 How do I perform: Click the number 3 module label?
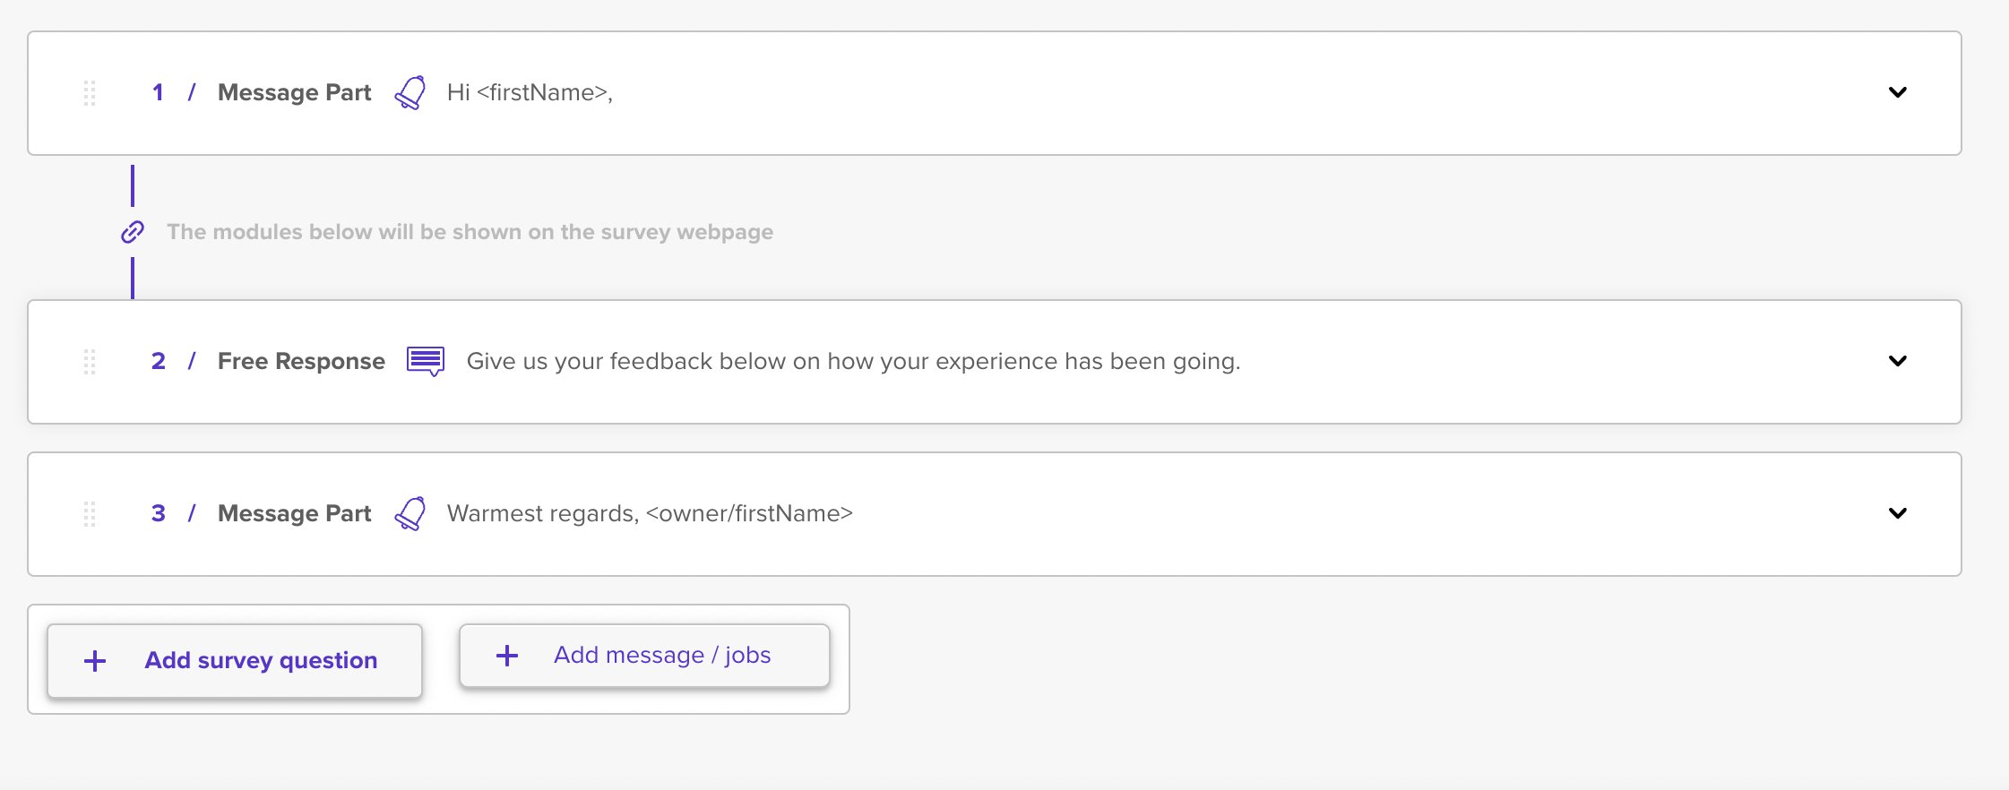tap(159, 513)
